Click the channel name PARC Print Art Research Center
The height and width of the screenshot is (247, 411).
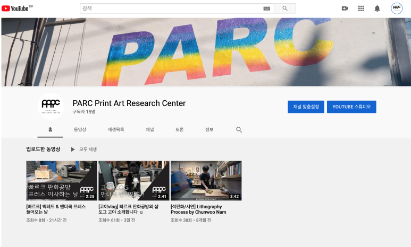tap(129, 103)
